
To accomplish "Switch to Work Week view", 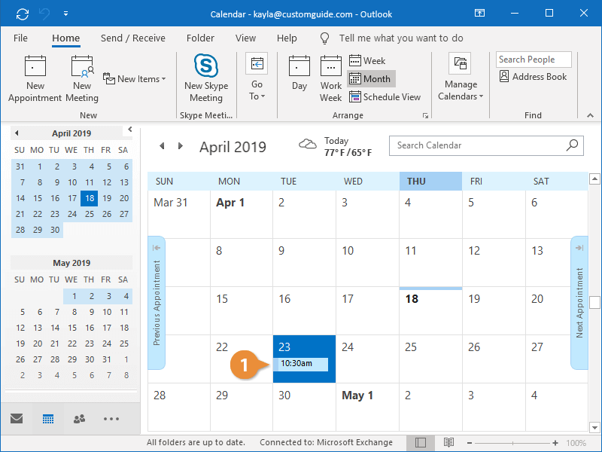I will 330,79.
